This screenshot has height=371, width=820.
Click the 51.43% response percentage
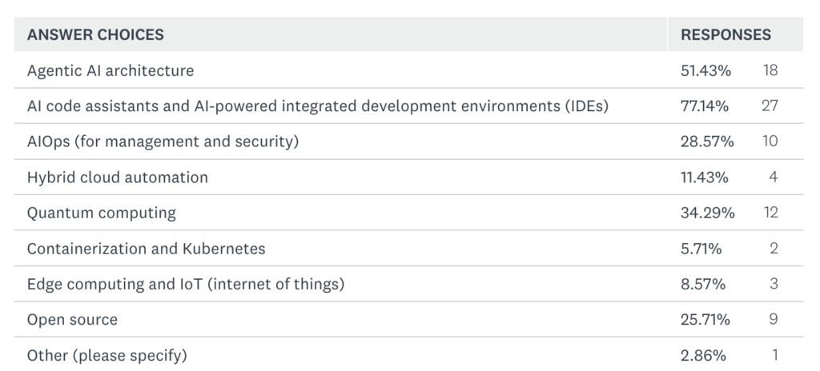(x=705, y=70)
